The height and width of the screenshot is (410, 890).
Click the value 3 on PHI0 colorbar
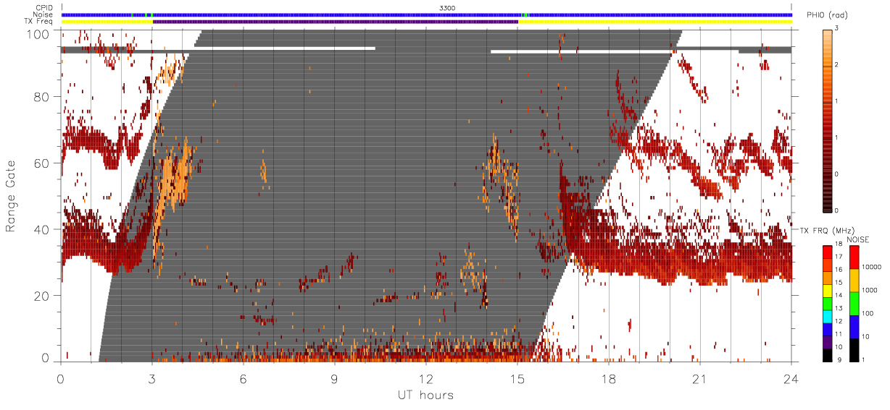pos(837,28)
